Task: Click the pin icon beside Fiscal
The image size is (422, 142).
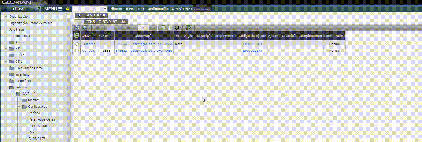Action: coord(39,9)
